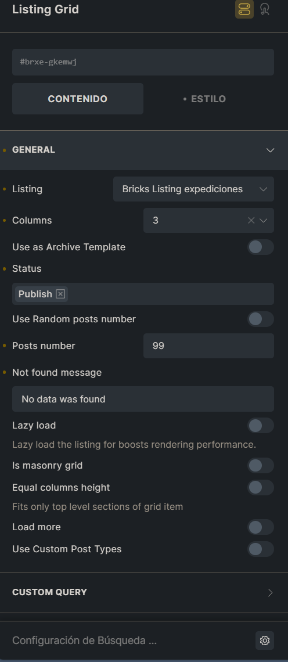Turn on Lazy load switch
This screenshot has width=288, height=662.
(261, 426)
